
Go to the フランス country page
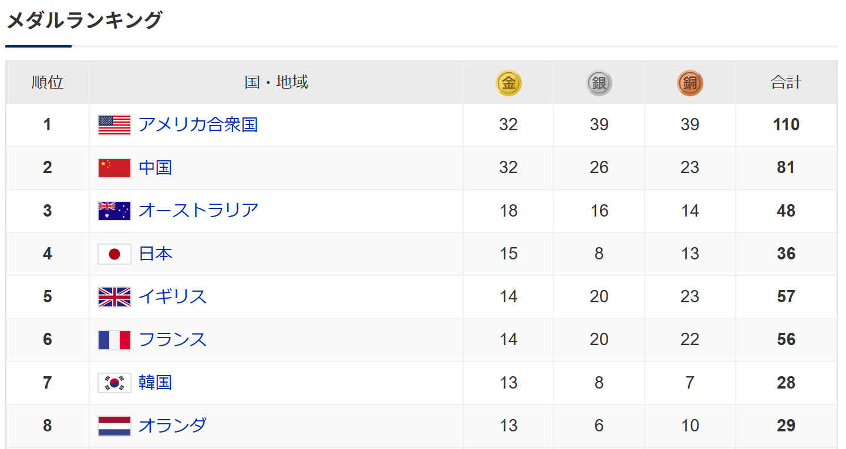[173, 339]
